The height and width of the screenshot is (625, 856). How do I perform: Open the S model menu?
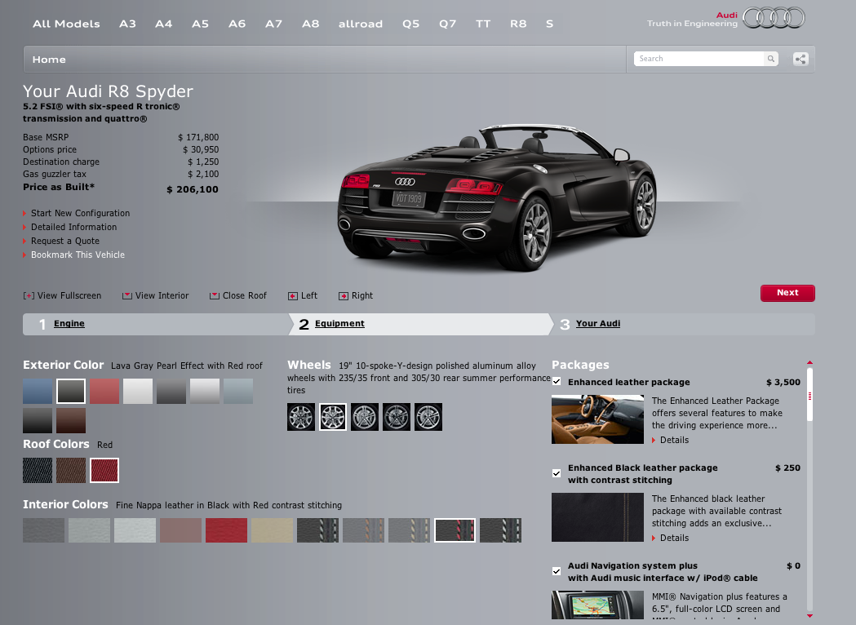(550, 24)
